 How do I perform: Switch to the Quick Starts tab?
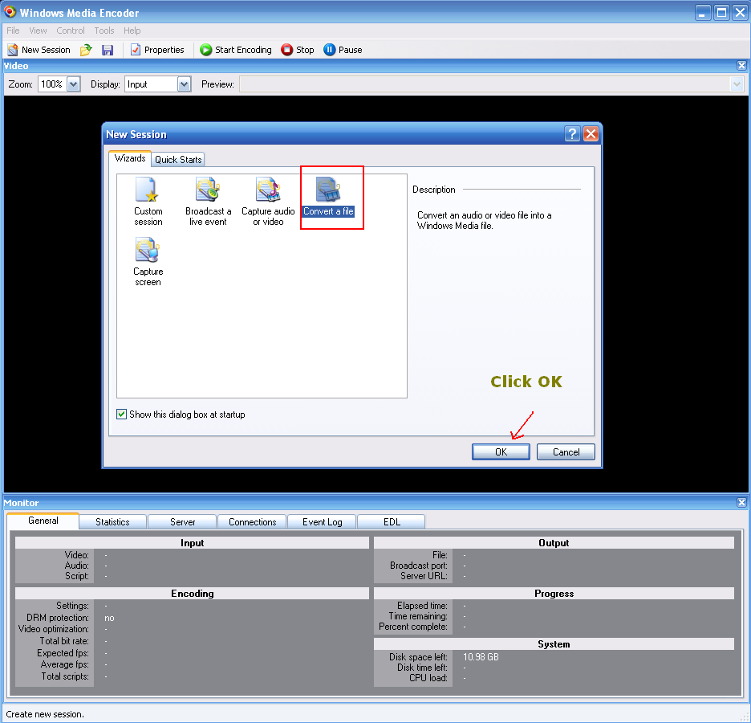point(178,159)
